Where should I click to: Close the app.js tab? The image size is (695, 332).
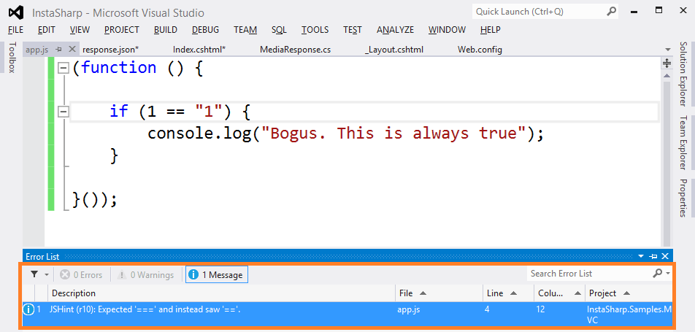tap(72, 49)
